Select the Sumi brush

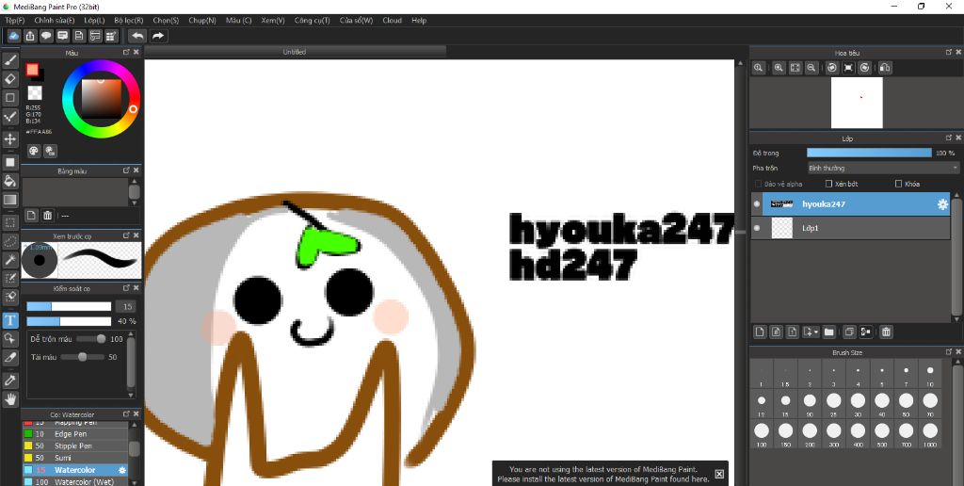[x=75, y=458]
